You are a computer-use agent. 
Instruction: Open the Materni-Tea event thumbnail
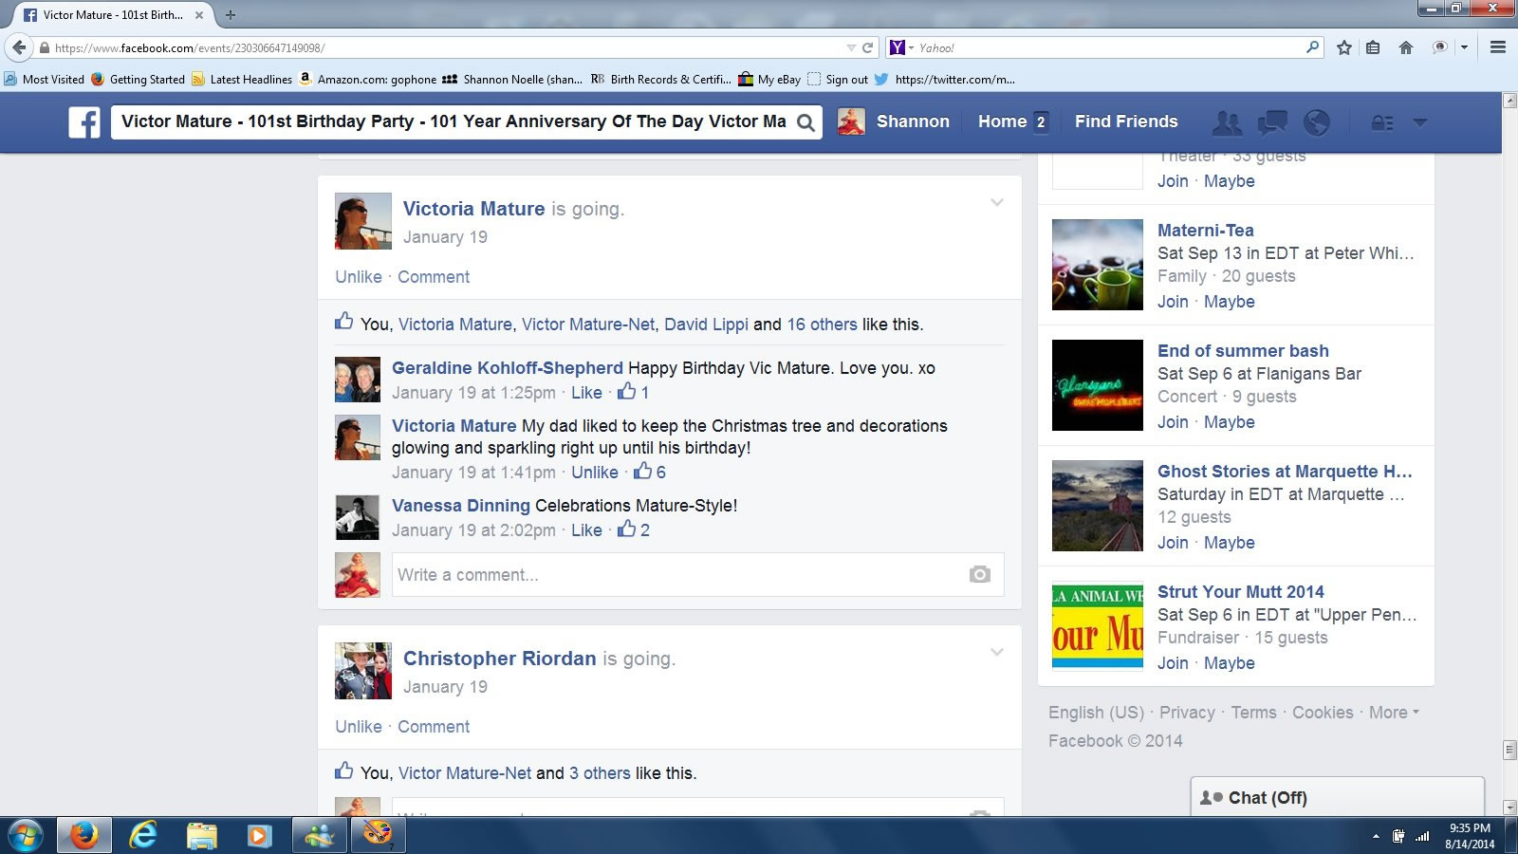tap(1098, 265)
